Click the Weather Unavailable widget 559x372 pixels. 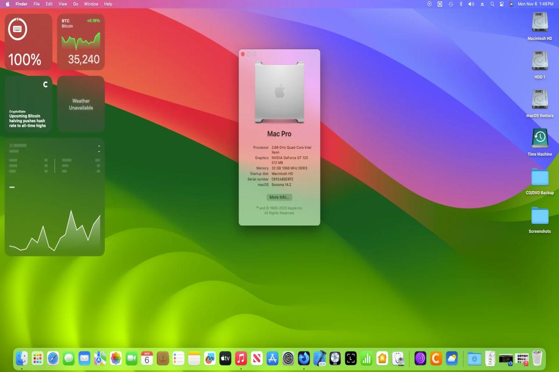click(x=81, y=104)
